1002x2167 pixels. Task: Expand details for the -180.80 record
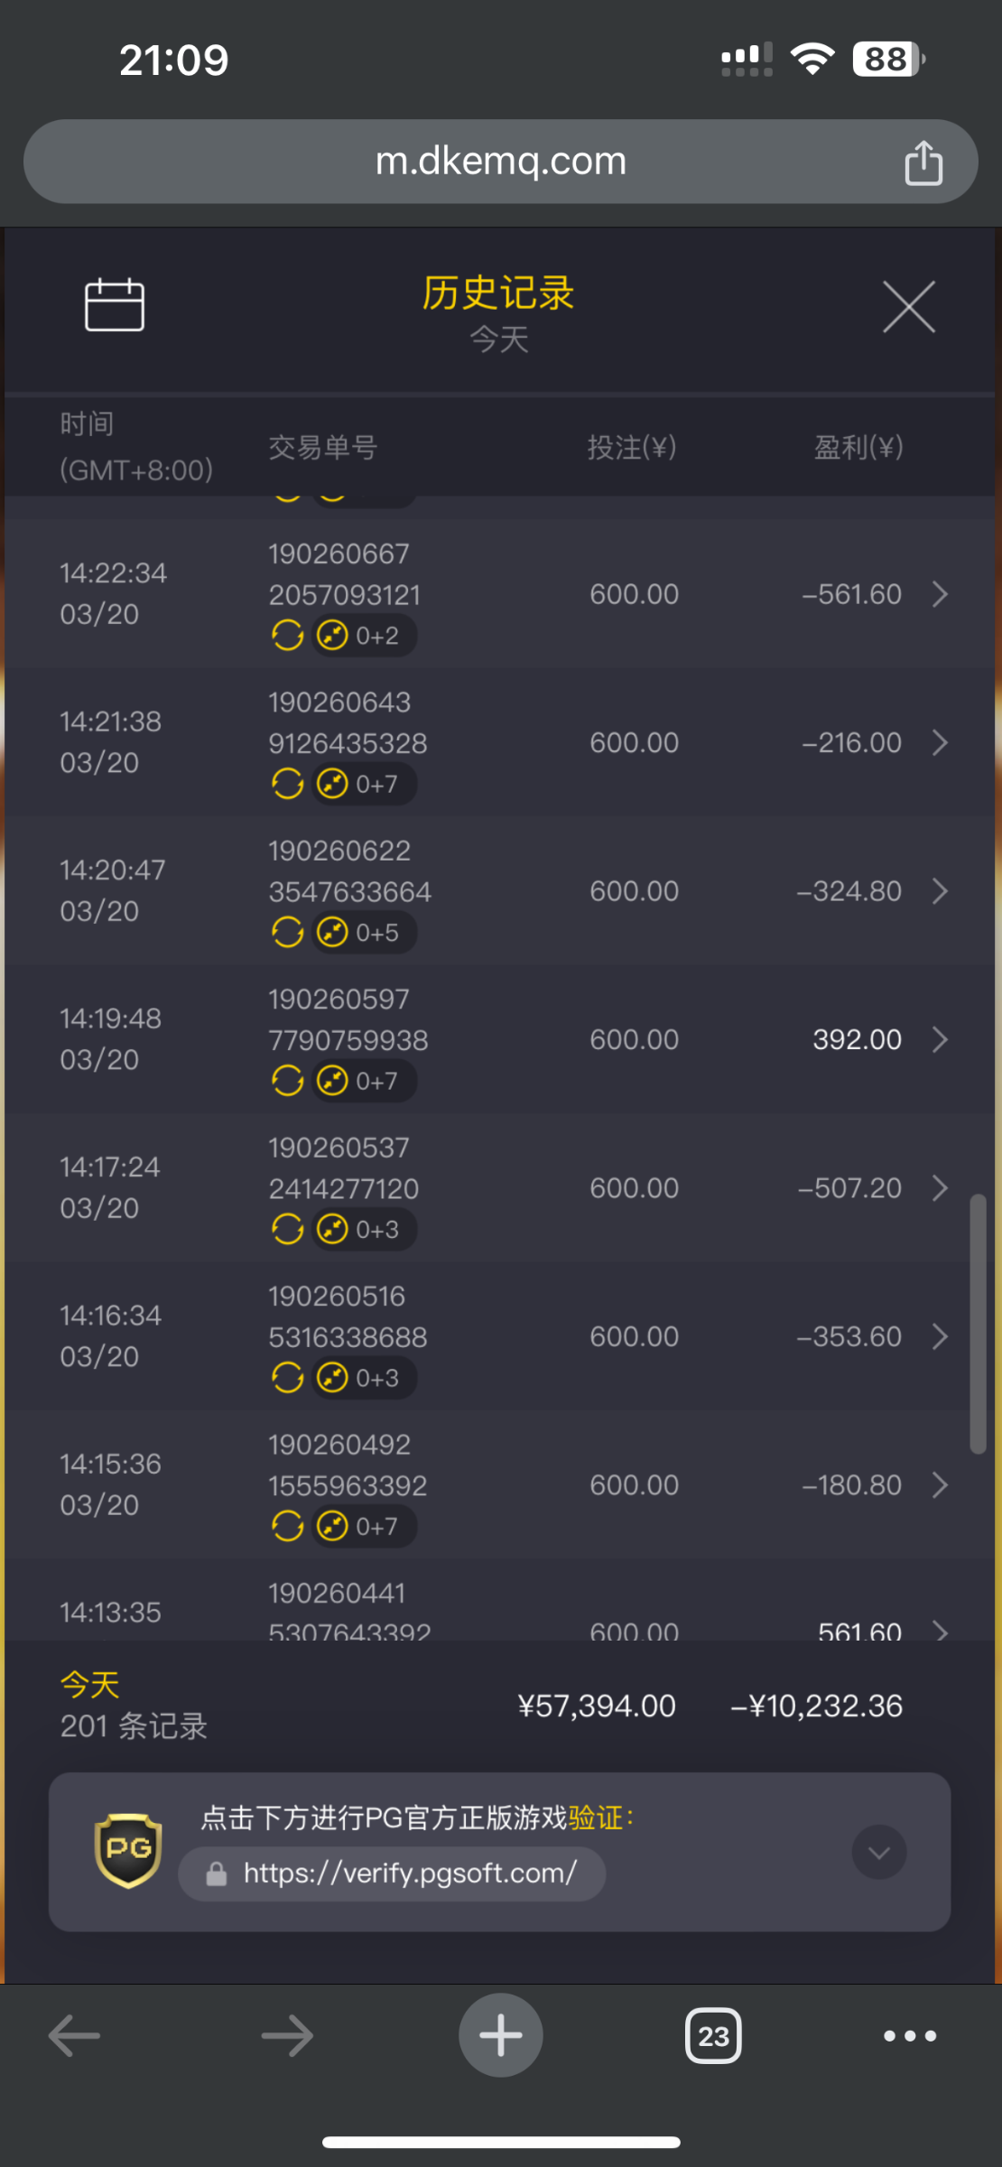point(940,1485)
